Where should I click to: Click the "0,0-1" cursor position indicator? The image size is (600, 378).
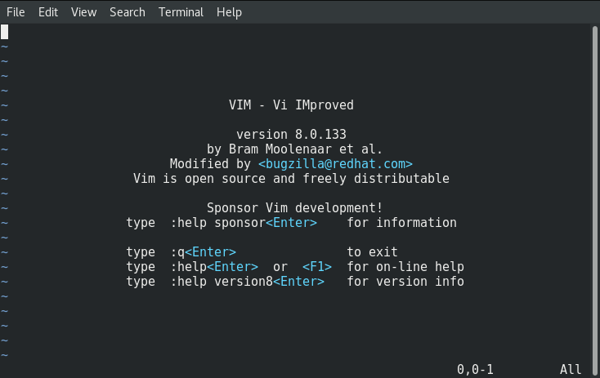click(475, 369)
